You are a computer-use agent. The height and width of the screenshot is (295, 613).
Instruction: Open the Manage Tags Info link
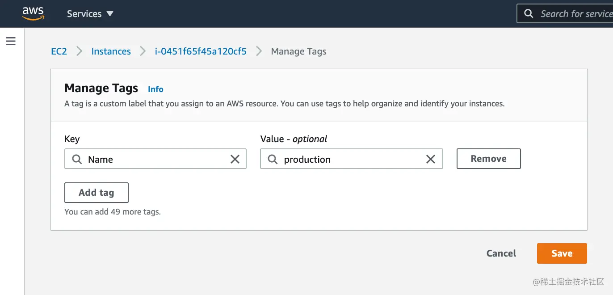(x=155, y=89)
